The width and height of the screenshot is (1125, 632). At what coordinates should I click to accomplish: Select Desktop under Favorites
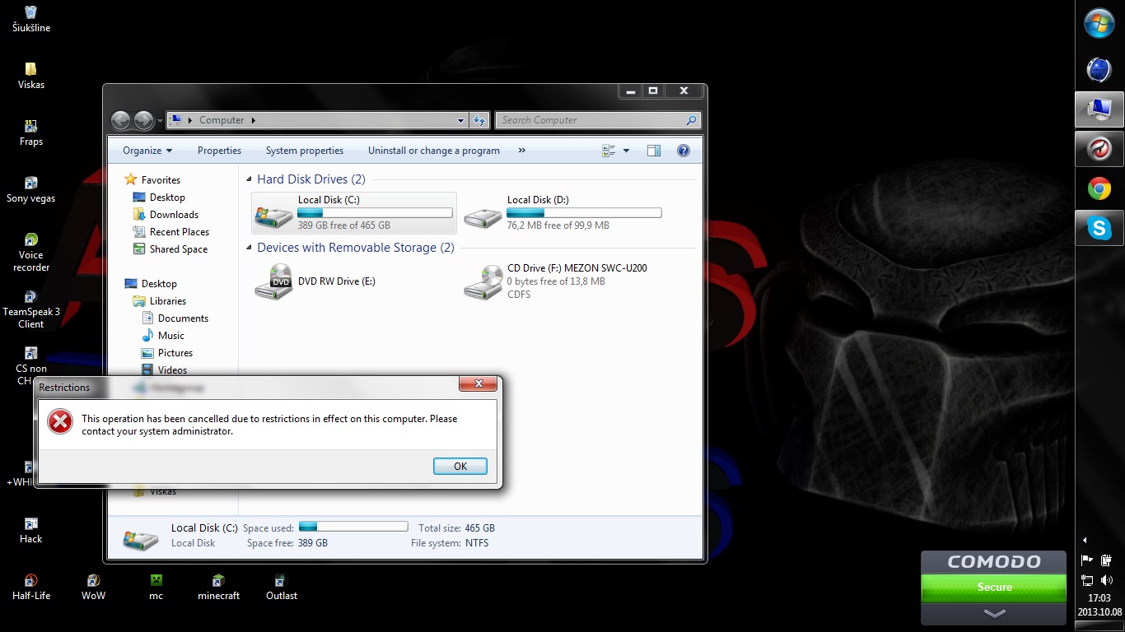(167, 197)
